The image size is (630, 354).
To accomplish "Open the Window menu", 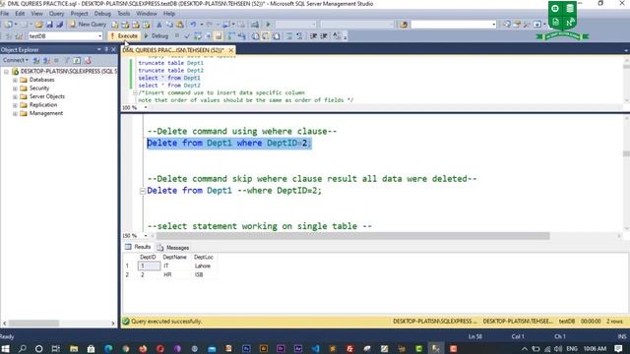I will [147, 14].
